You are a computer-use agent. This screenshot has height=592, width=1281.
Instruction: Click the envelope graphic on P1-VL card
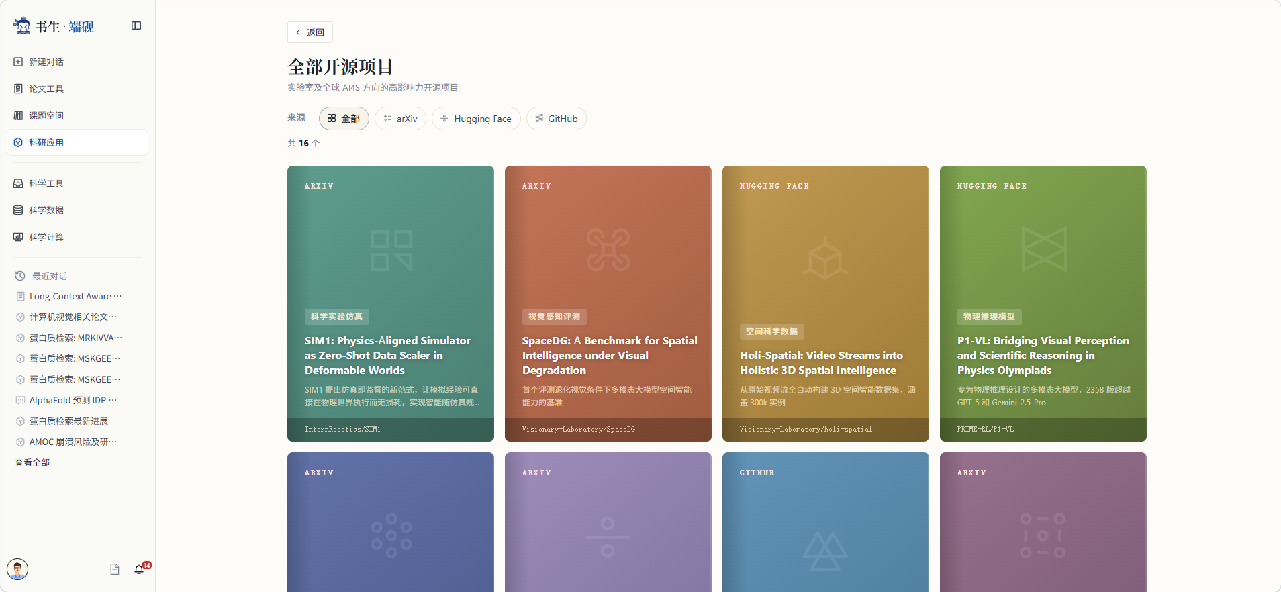click(x=1044, y=249)
